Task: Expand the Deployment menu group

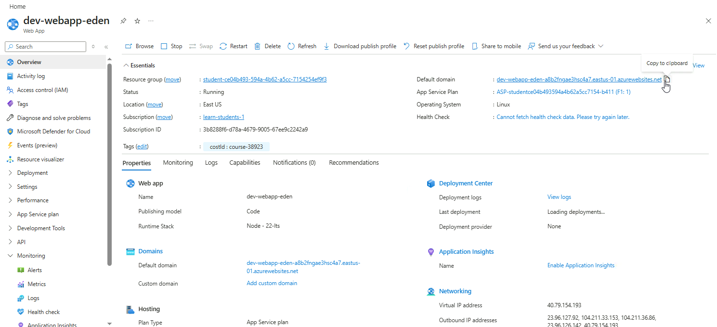Action: pos(11,173)
